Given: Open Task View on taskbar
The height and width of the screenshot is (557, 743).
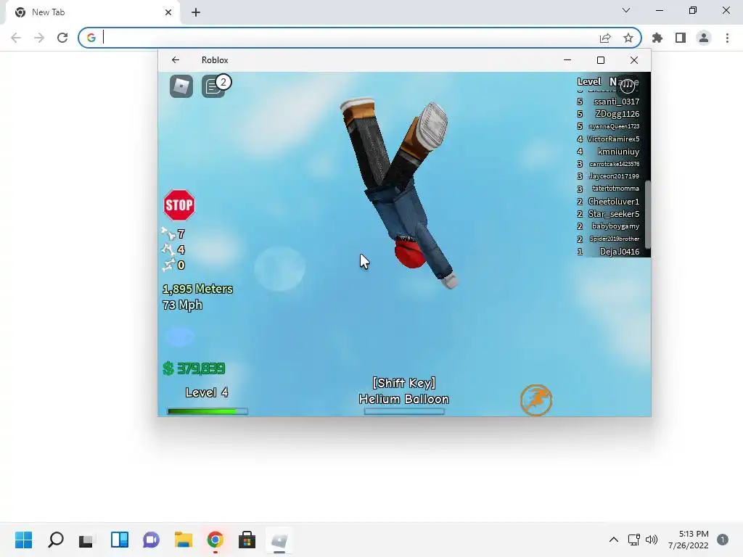Looking at the screenshot, I should click(x=87, y=540).
